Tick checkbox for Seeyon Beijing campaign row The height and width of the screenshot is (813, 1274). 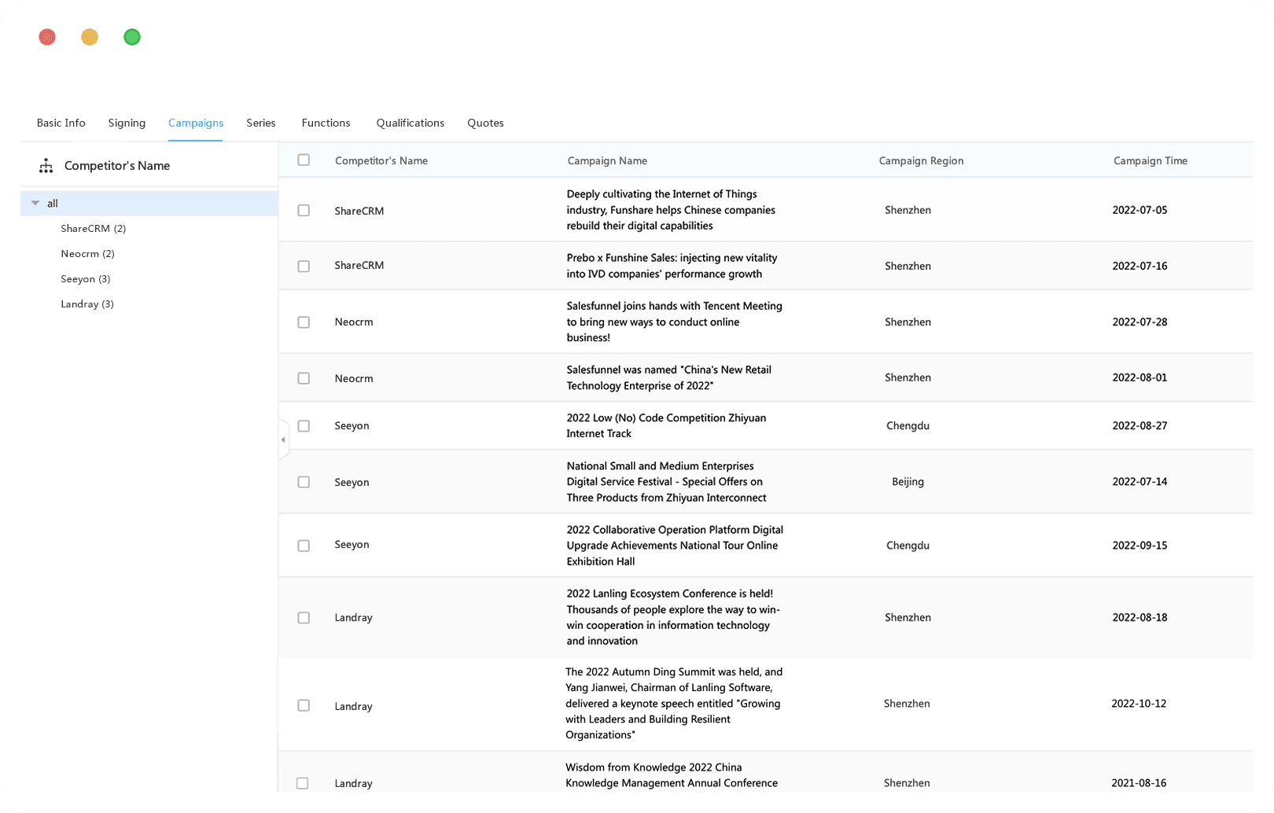tap(304, 482)
